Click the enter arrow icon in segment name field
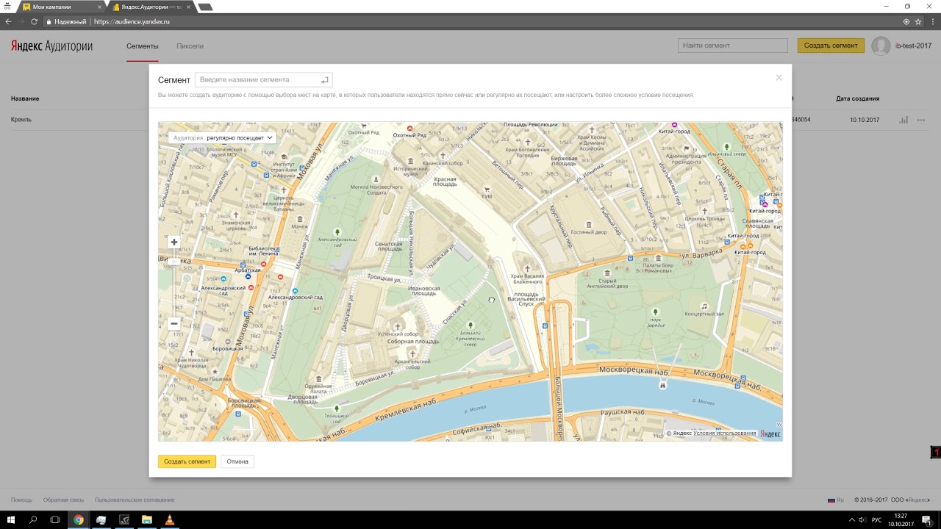The height and width of the screenshot is (529, 941). (324, 80)
